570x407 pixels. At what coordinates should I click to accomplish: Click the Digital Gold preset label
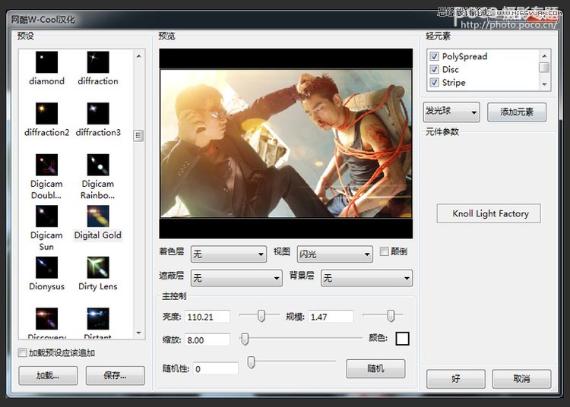click(98, 235)
